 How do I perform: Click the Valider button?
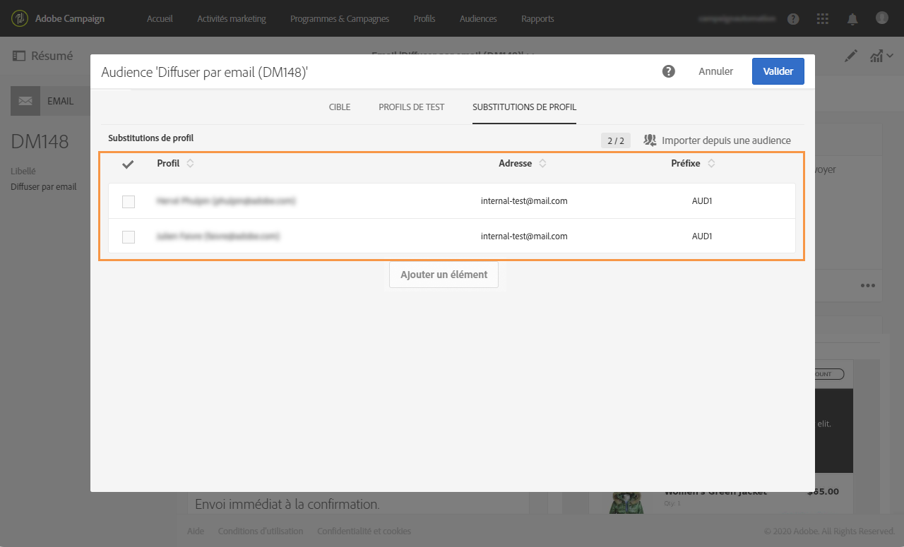pos(778,71)
